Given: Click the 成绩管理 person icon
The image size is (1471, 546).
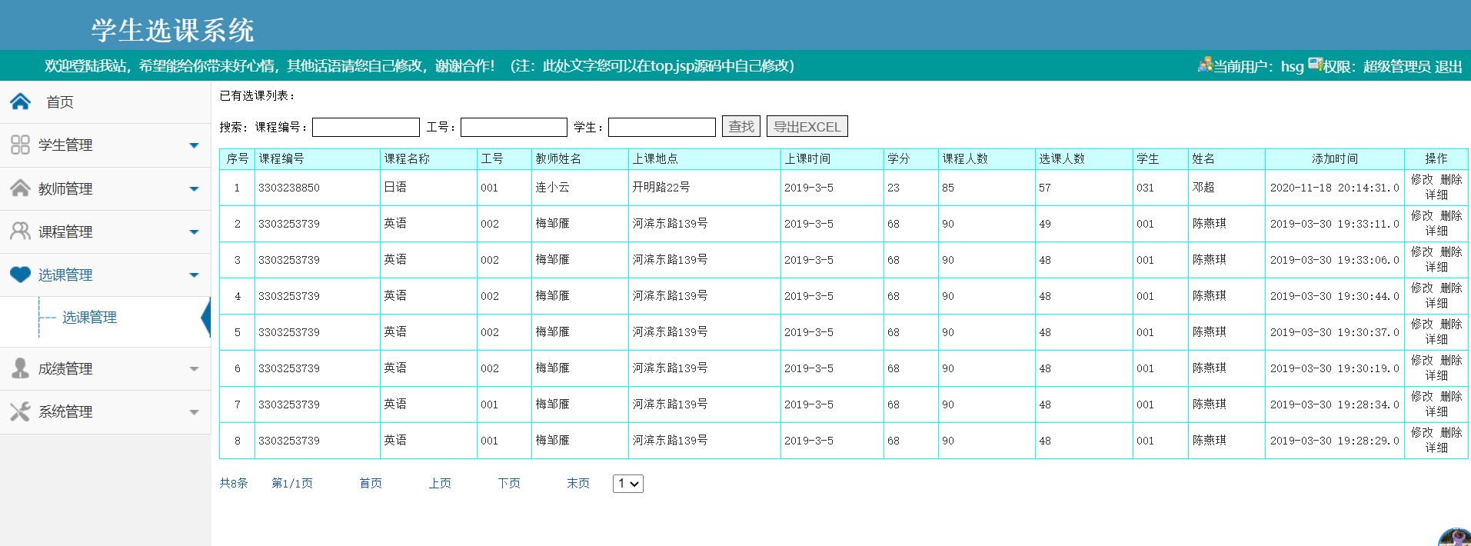Looking at the screenshot, I should [20, 368].
